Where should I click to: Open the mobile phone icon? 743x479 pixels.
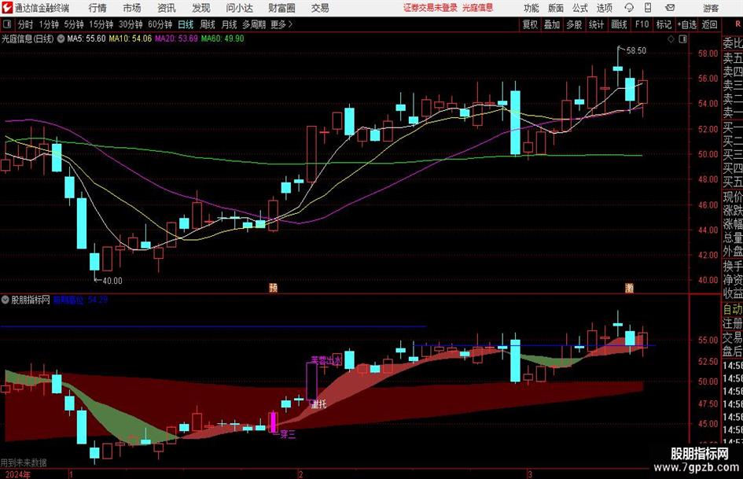648,8
